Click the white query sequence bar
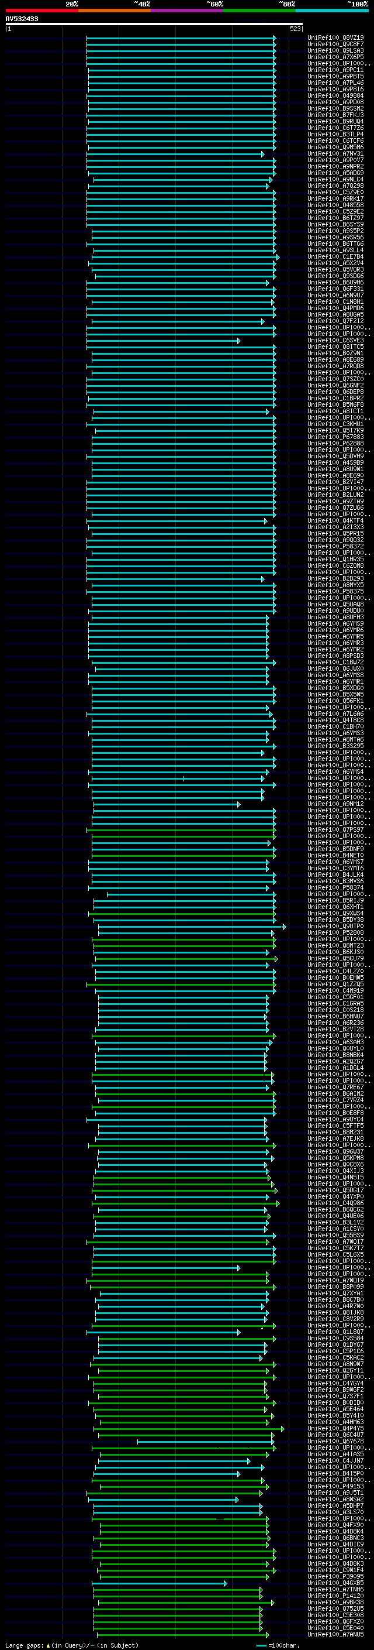 click(x=154, y=23)
